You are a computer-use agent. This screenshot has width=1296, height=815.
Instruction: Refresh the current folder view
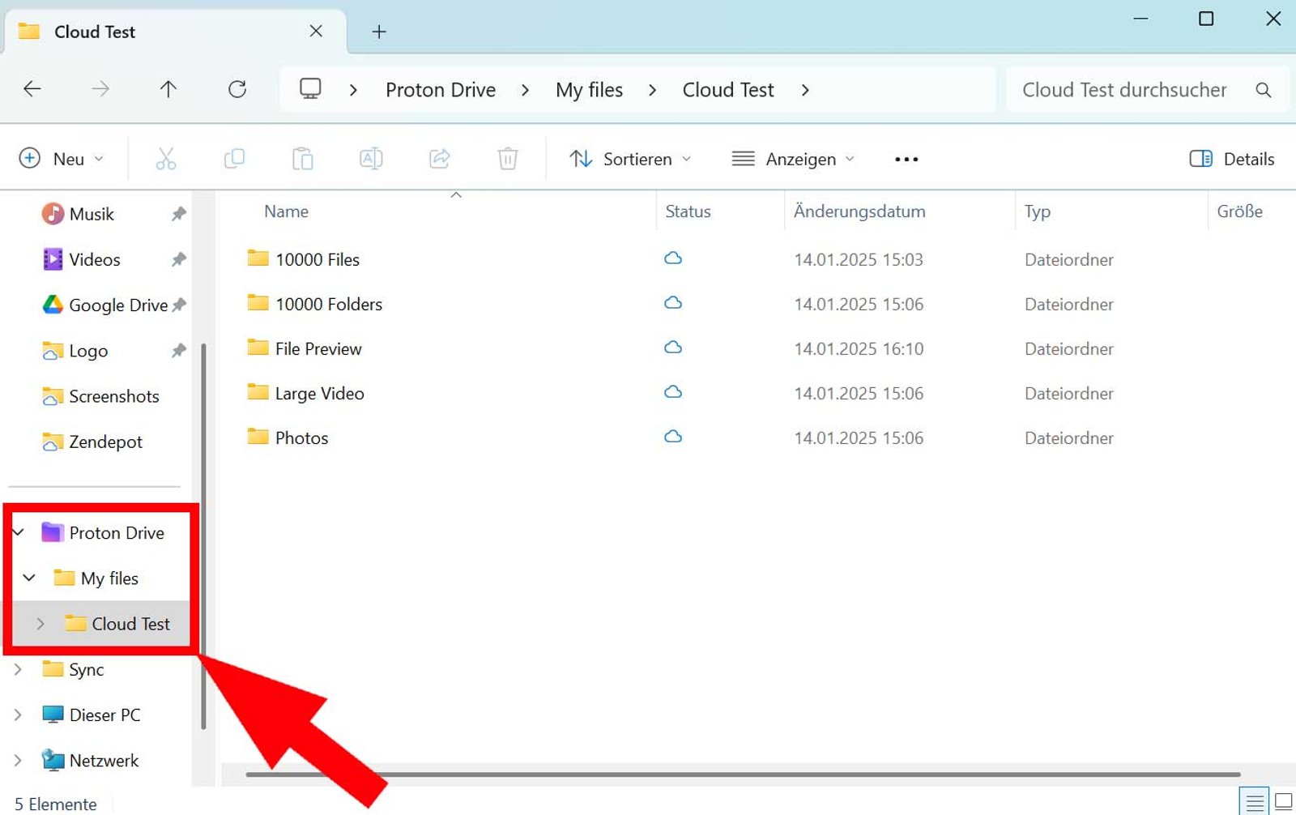(237, 89)
